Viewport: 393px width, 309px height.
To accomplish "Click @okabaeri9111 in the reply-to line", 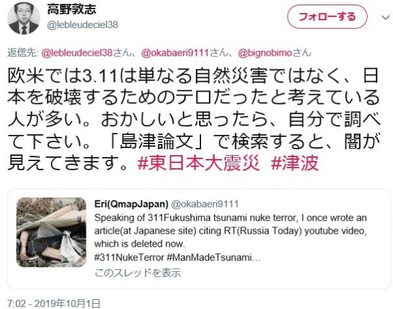I will (x=175, y=53).
